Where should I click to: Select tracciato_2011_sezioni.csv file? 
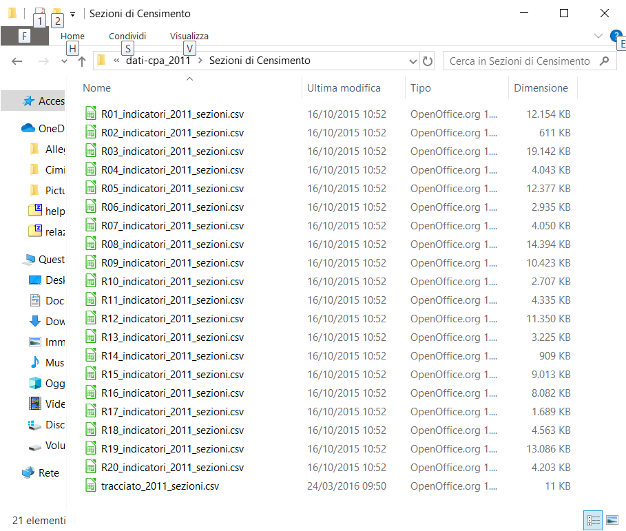[x=160, y=486]
